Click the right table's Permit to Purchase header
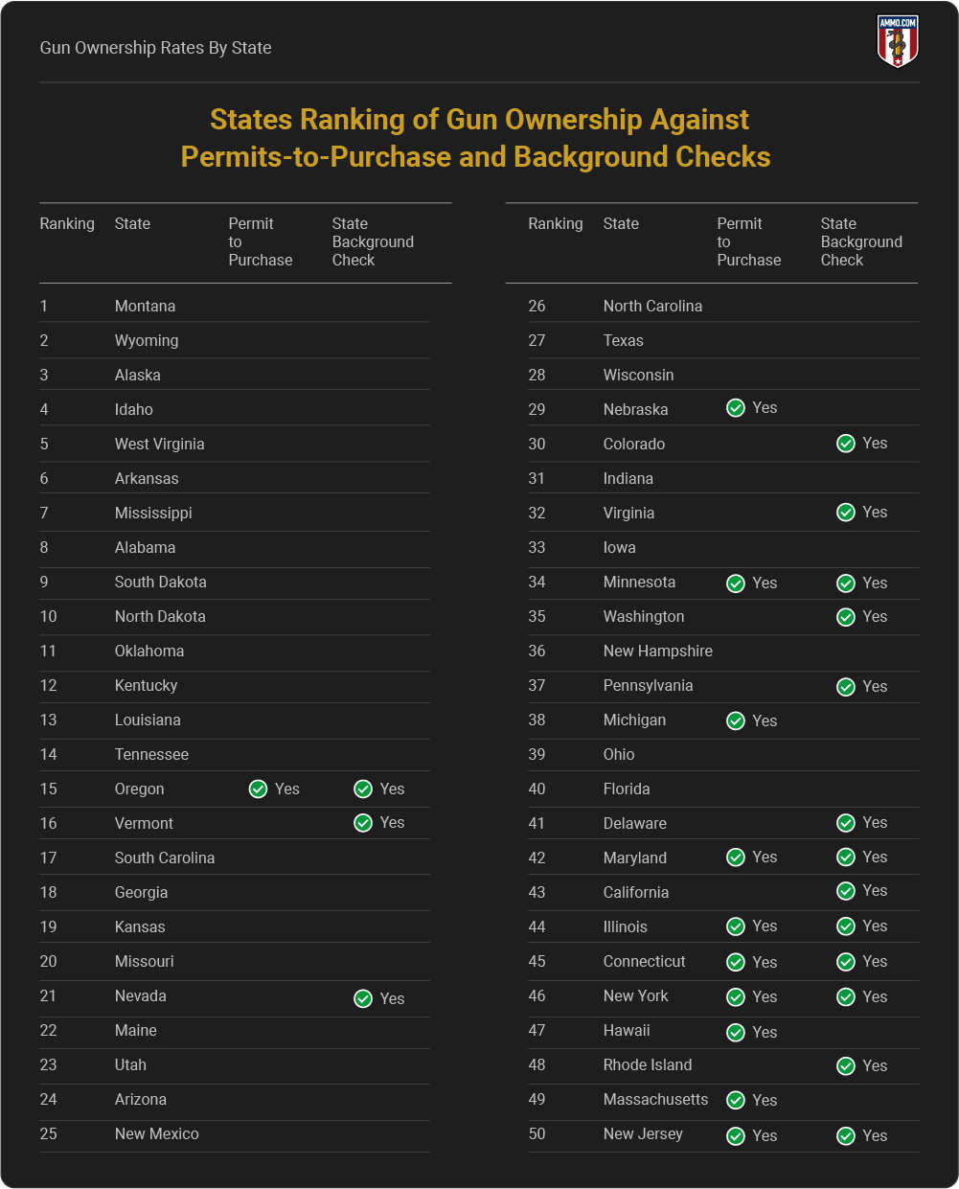 [x=748, y=241]
